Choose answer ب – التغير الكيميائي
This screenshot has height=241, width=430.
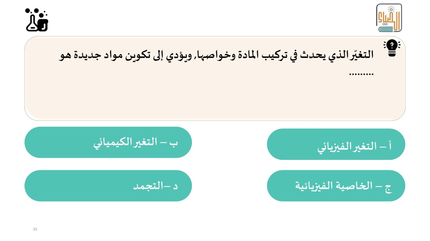(x=108, y=142)
